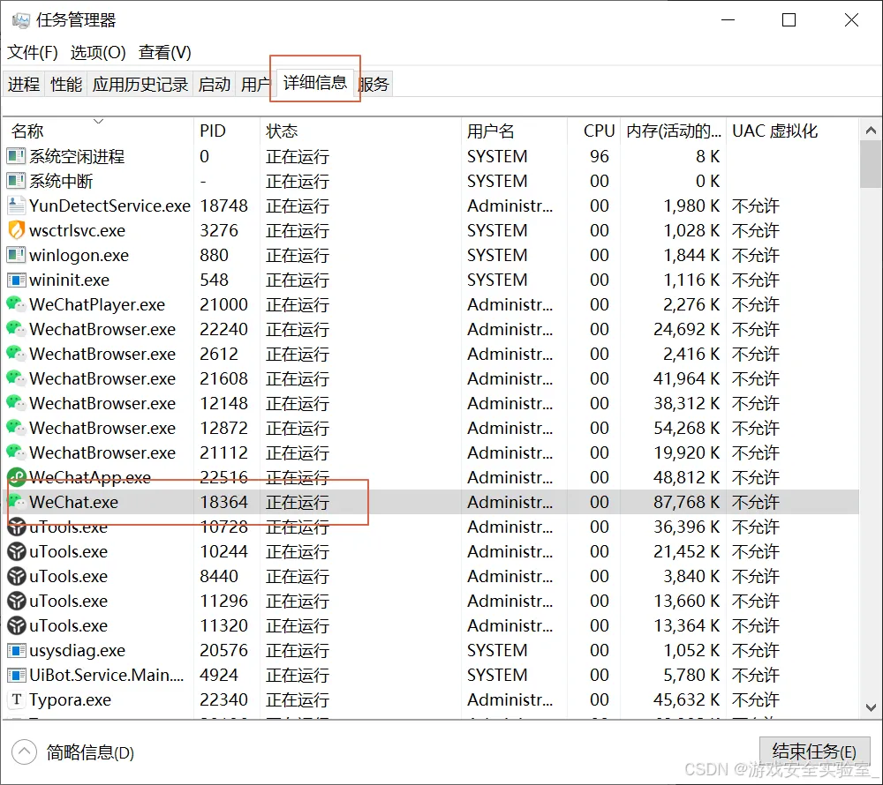Image resolution: width=883 pixels, height=785 pixels.
Task: Click icon of uTools.exe PID 10728
Action: click(17, 527)
